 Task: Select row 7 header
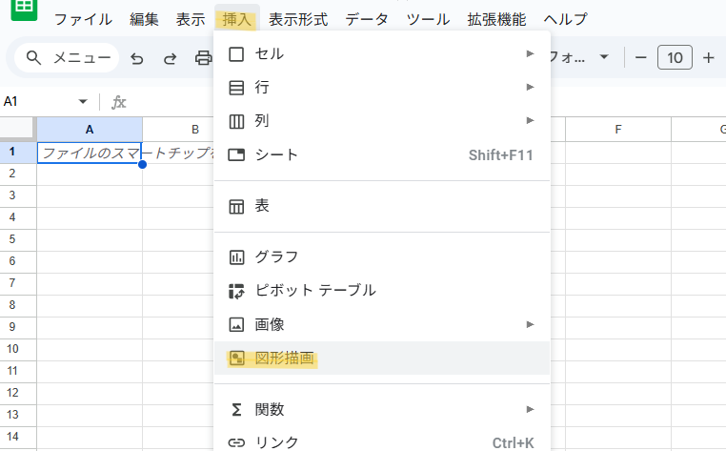18,283
